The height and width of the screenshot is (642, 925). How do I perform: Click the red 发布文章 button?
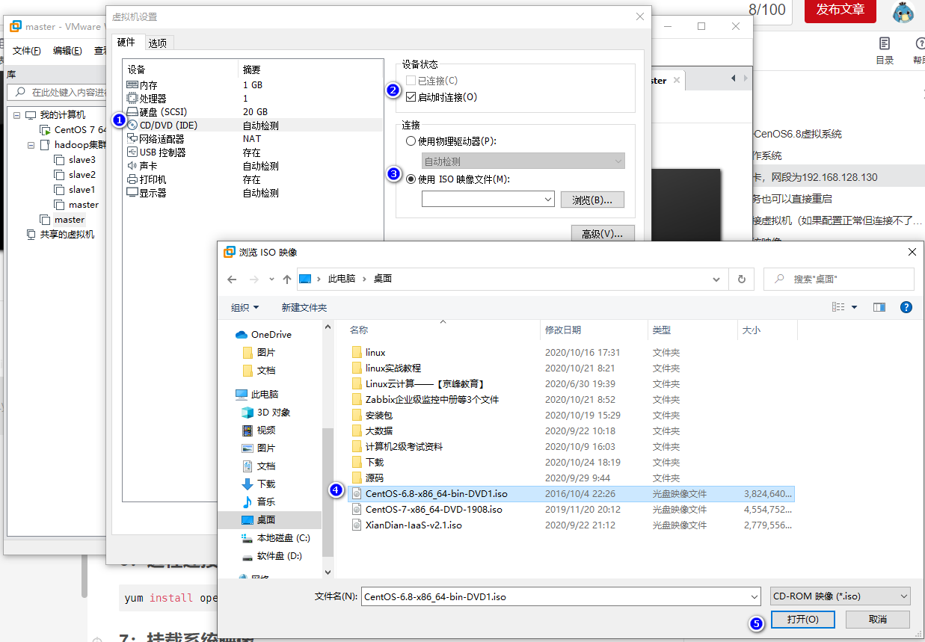click(840, 10)
